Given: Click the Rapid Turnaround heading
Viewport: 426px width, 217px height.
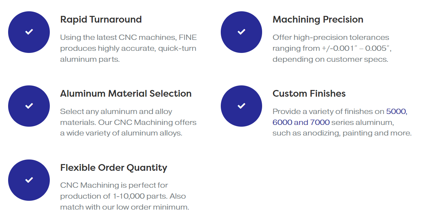Looking at the screenshot, I should pos(101,19).
